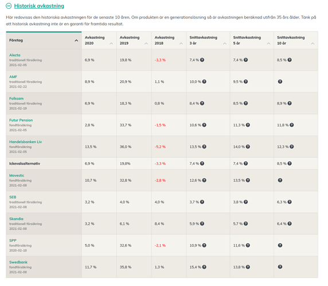This screenshot has height=286, width=328.
Task: Select Swedbank 2020 value 11,7 %
Action: (91, 267)
